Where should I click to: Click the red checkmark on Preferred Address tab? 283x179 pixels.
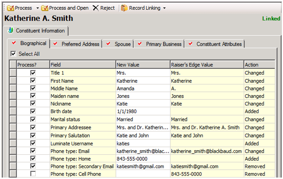click(x=55, y=44)
